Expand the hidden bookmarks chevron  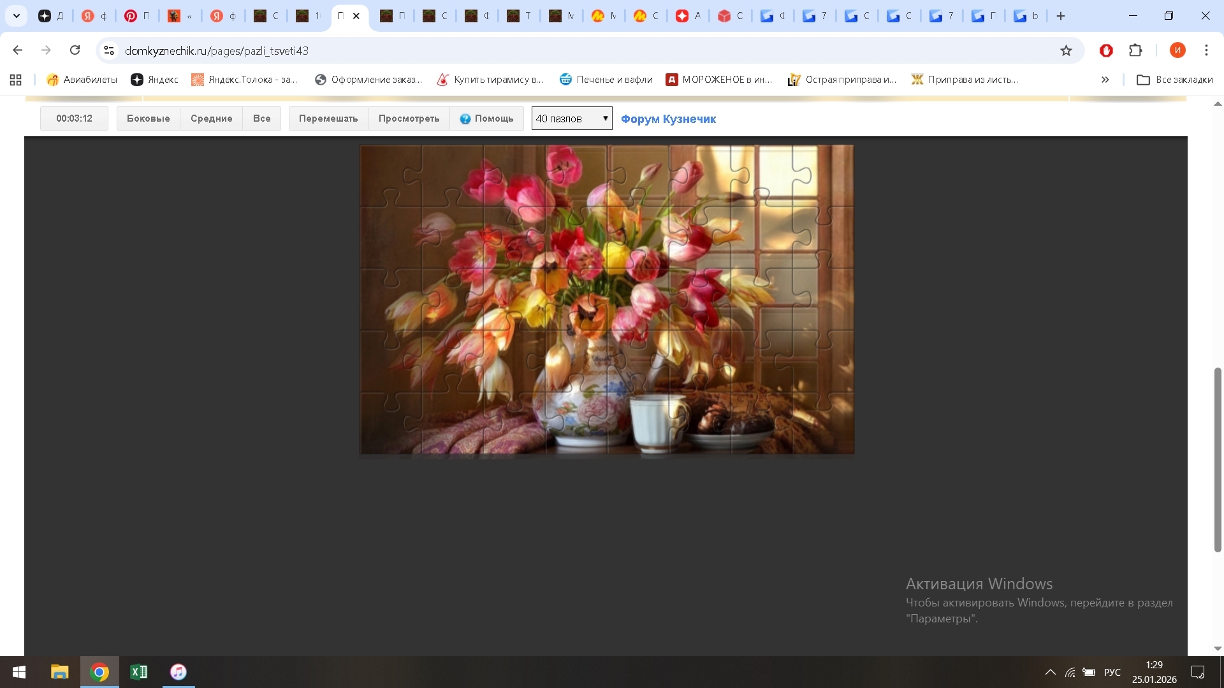point(1105,80)
